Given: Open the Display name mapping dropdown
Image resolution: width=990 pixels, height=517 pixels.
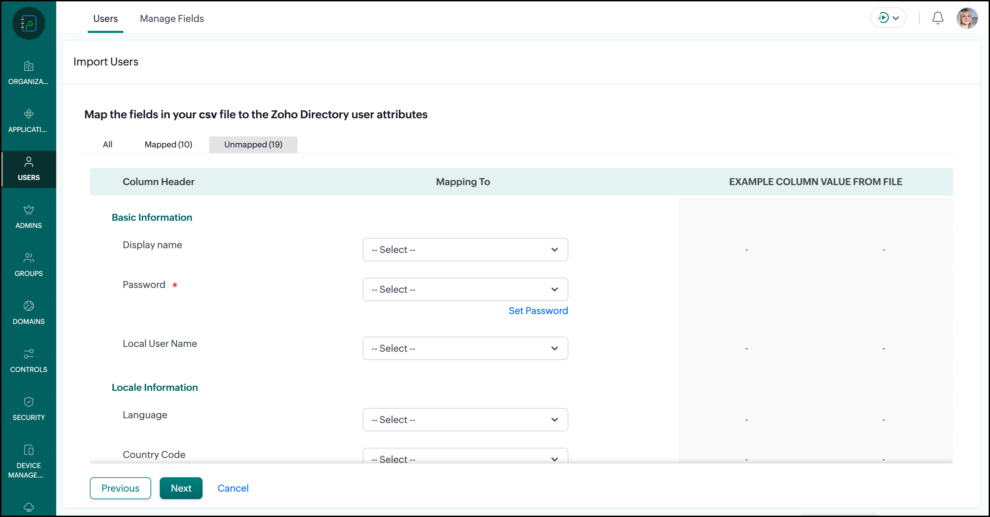Looking at the screenshot, I should point(465,250).
